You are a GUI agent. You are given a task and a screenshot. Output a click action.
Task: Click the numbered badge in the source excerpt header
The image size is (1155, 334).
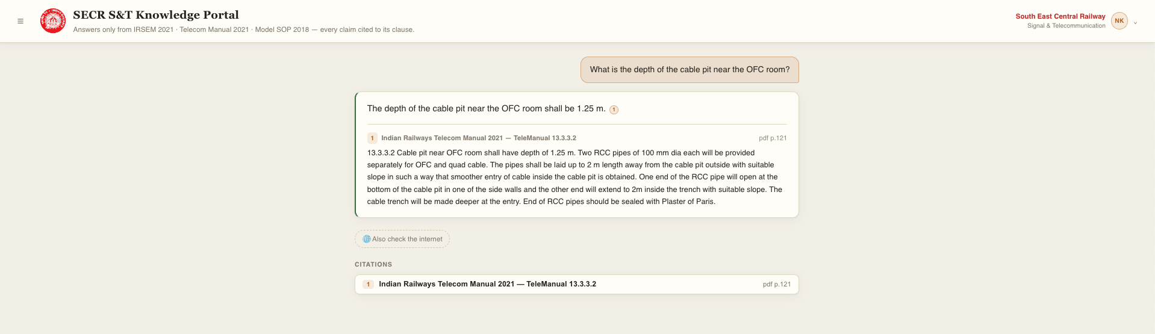(x=372, y=138)
